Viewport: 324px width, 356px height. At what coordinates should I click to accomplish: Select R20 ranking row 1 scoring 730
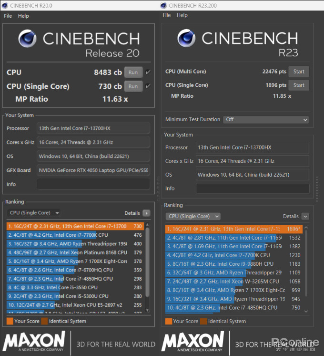(x=75, y=226)
